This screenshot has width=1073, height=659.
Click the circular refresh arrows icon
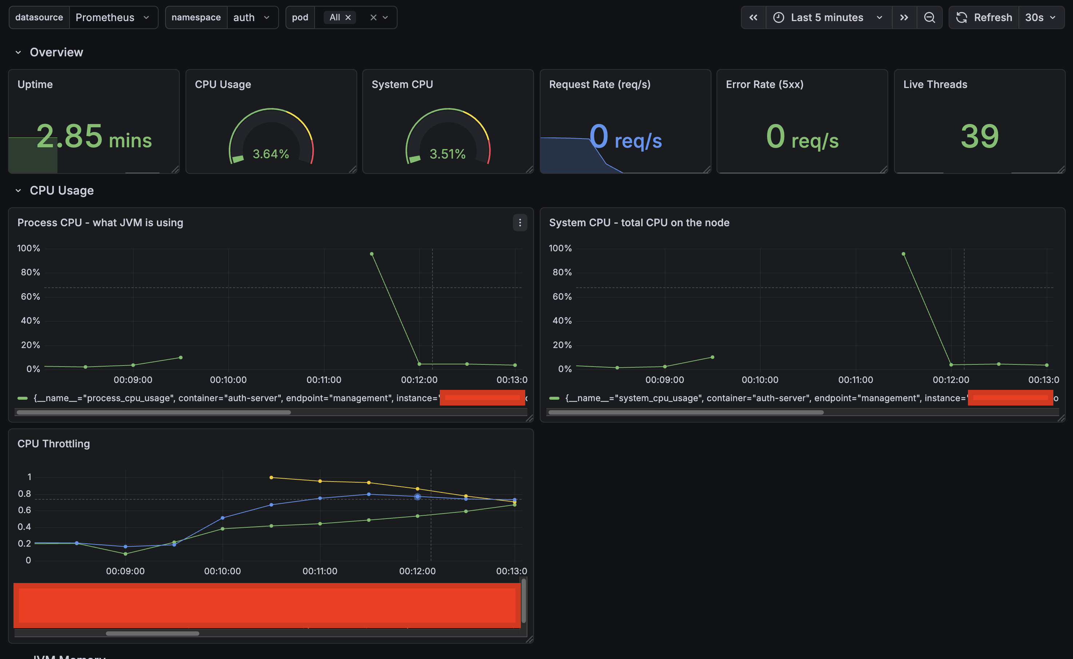[962, 17]
